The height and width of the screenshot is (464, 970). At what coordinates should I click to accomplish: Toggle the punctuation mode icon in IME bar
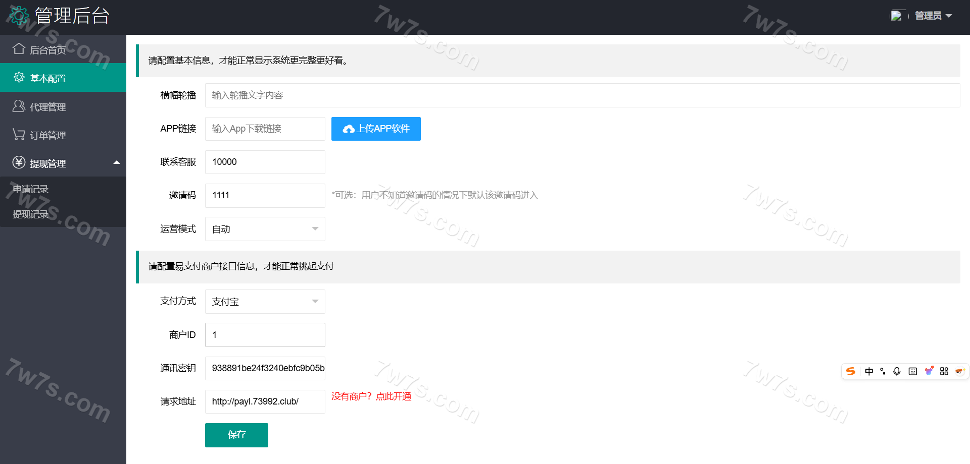click(x=883, y=371)
